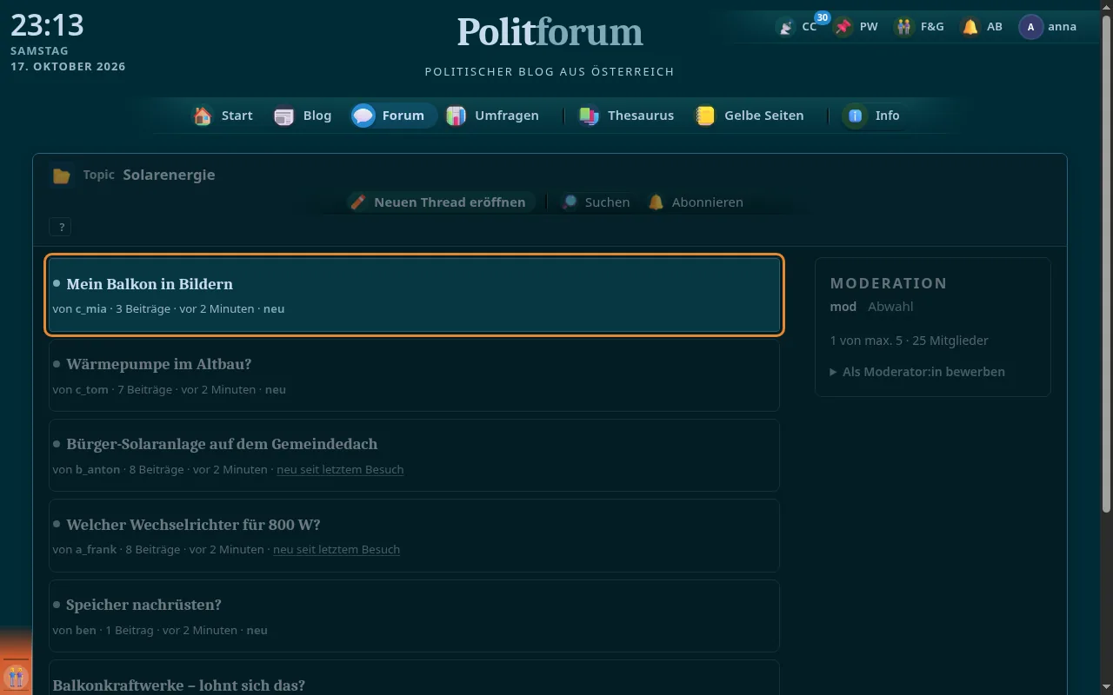
Task: Click the Start house icon
Action: pyautogui.click(x=203, y=116)
